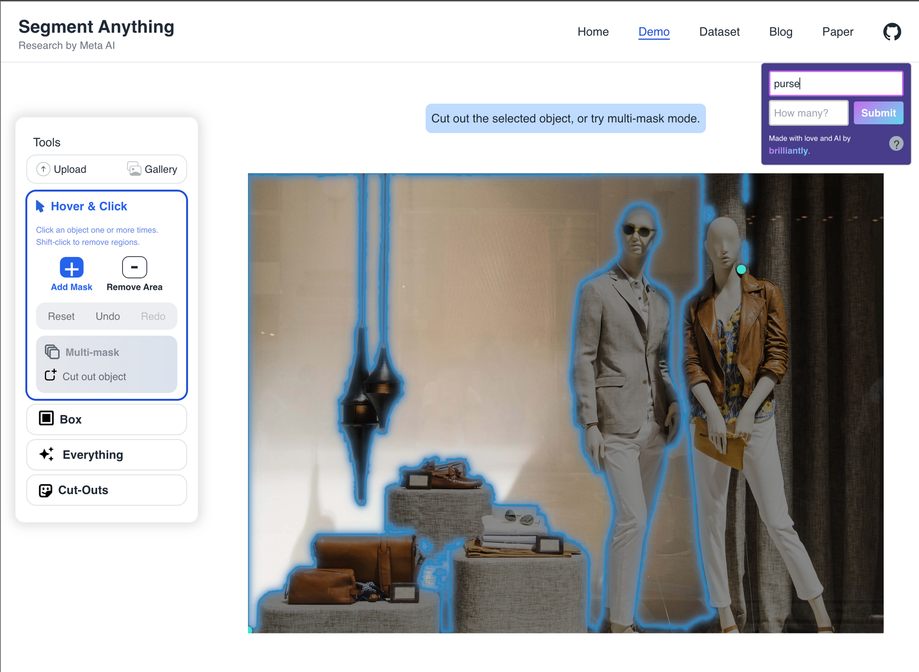The height and width of the screenshot is (672, 919).
Task: Click the Add Mask label
Action: [71, 287]
